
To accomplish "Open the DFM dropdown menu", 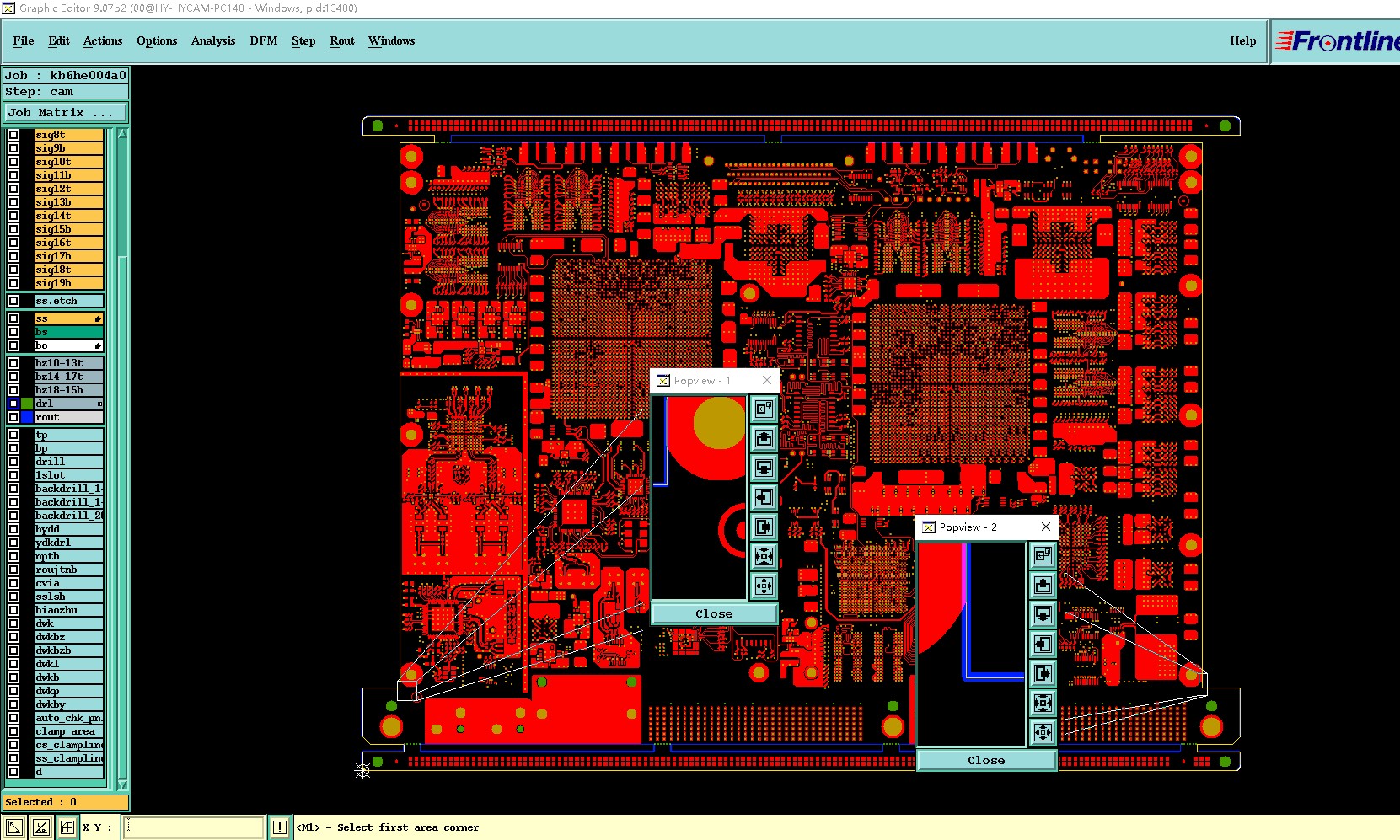I will 264,40.
